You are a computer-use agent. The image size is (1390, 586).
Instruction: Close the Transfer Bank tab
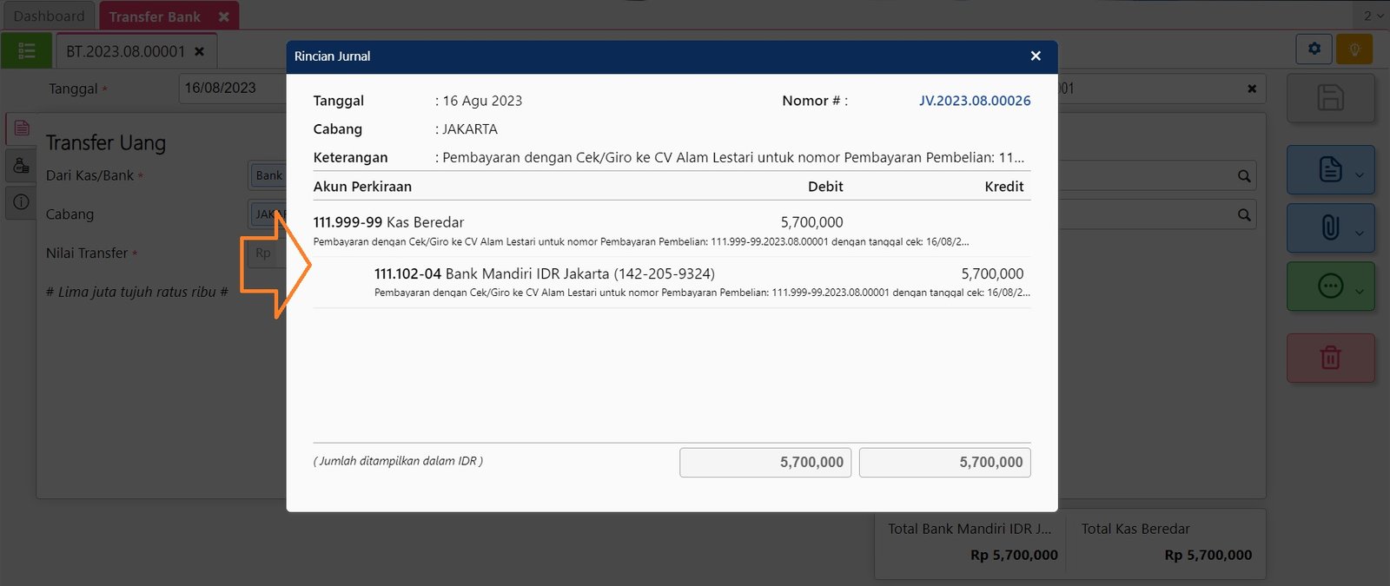point(223,16)
